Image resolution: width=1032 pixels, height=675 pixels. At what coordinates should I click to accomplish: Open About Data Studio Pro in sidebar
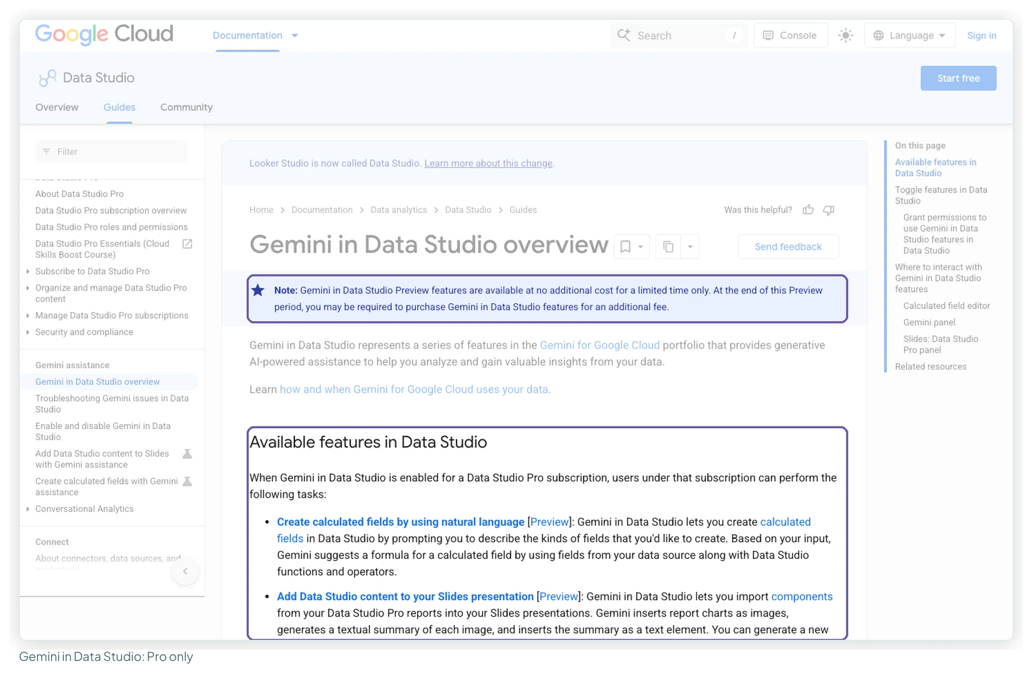pyautogui.click(x=79, y=194)
